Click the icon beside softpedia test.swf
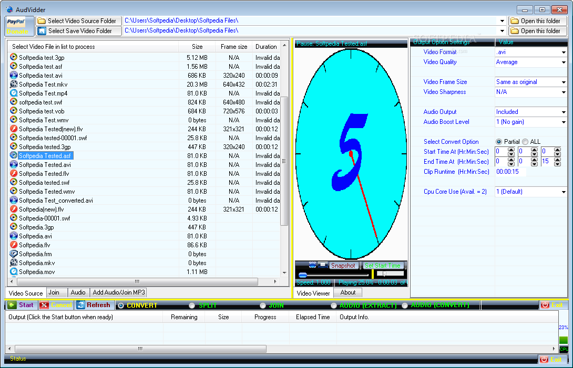This screenshot has width=573, height=368. (x=14, y=102)
